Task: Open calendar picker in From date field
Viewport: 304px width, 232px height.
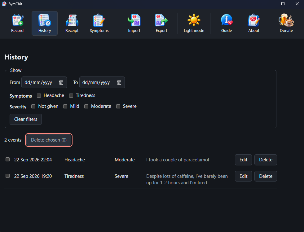Action: pyautogui.click(x=61, y=83)
